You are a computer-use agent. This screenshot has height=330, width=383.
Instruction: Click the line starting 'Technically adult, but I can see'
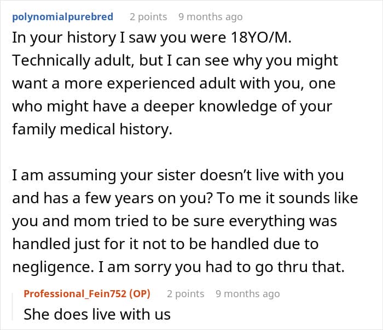tap(175, 61)
